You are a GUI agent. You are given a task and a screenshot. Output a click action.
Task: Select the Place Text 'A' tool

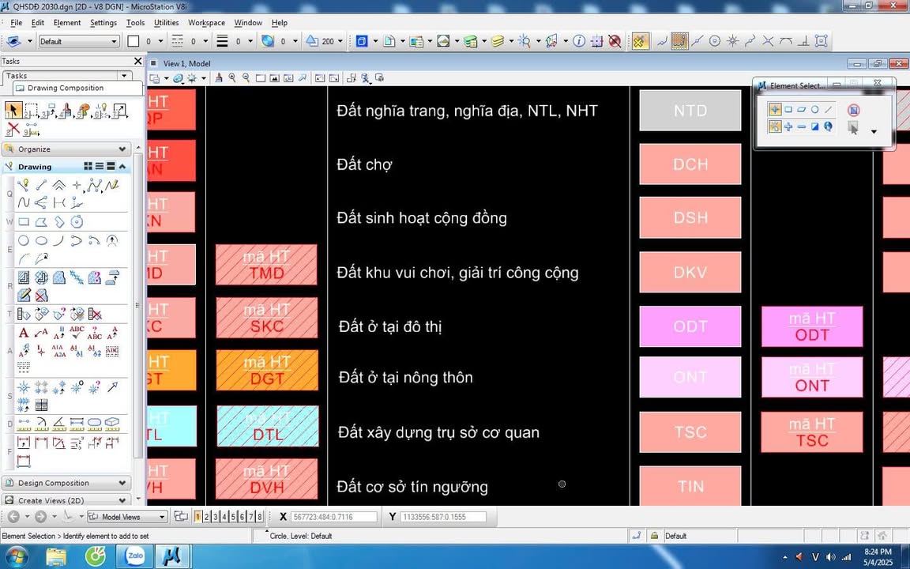[24, 333]
